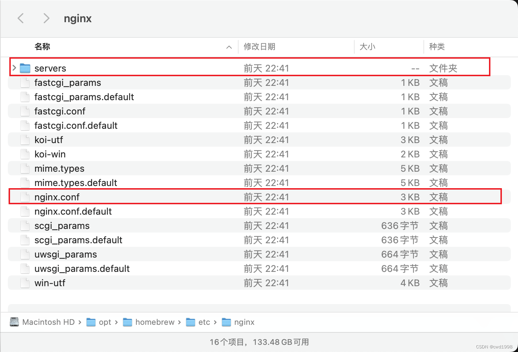Click homebrew folder icon in path bar
Screen dimensions: 518x352
(128, 322)
